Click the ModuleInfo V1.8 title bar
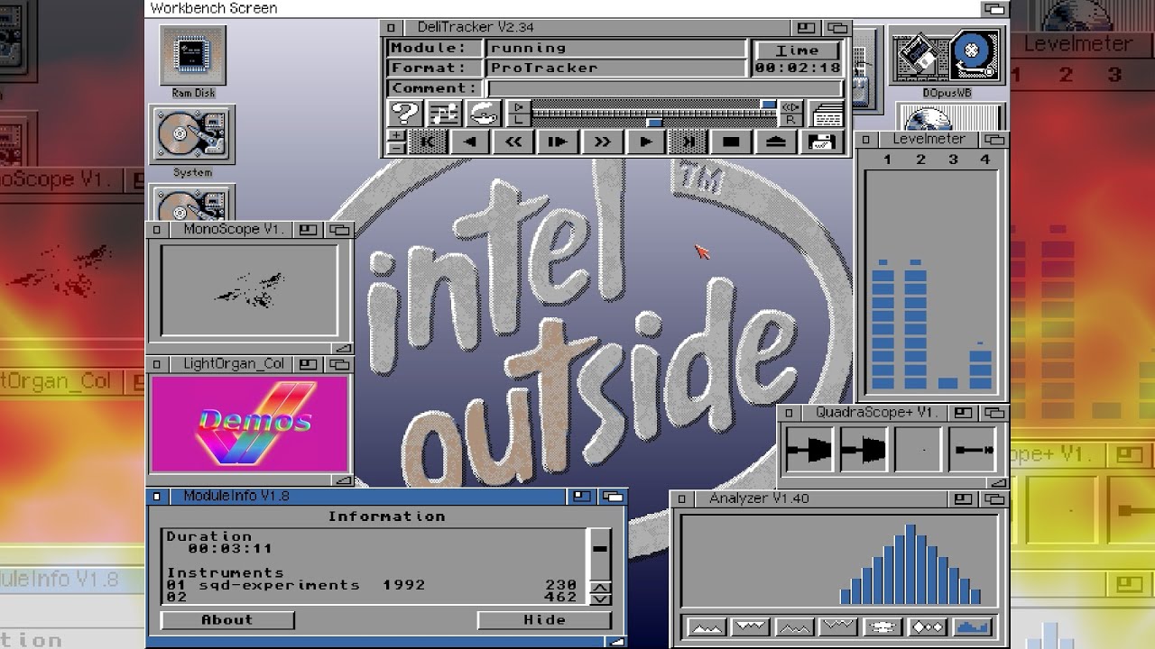This screenshot has width=1155, height=649. (368, 497)
